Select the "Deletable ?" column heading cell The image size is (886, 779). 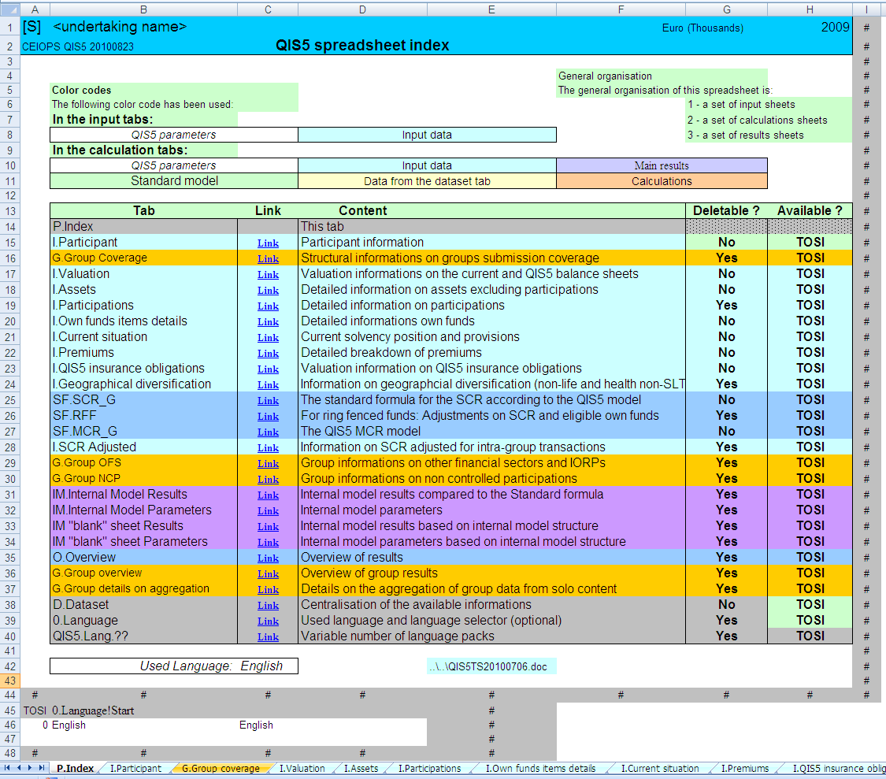727,211
